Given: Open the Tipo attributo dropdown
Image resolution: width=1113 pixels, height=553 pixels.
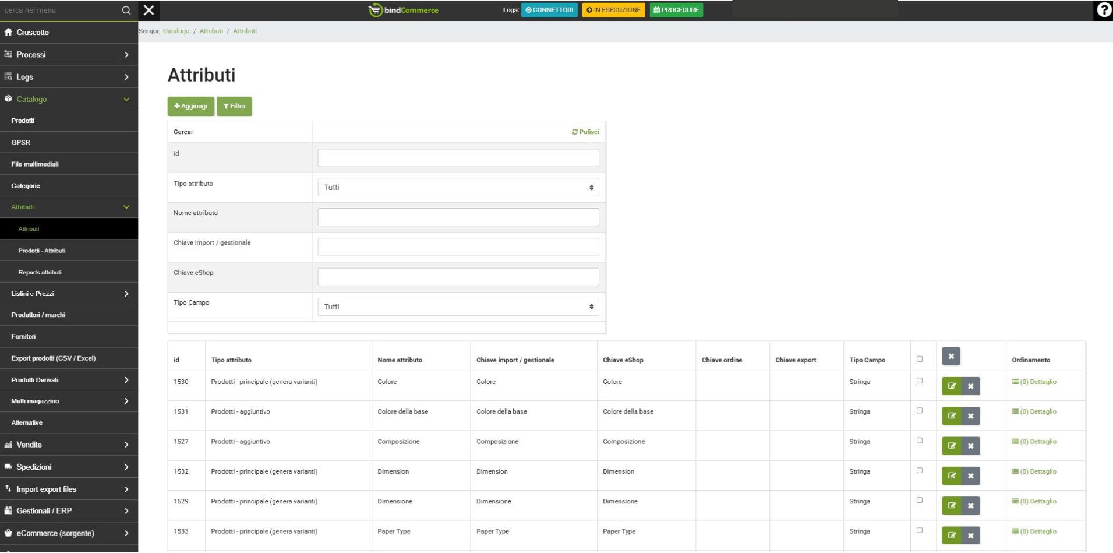Looking at the screenshot, I should pyautogui.click(x=458, y=188).
